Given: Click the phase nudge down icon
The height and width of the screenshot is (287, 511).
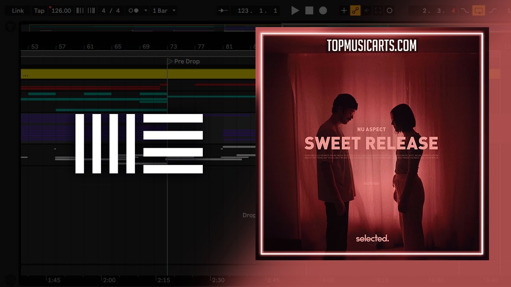Looking at the screenshot, I should [x=80, y=11].
